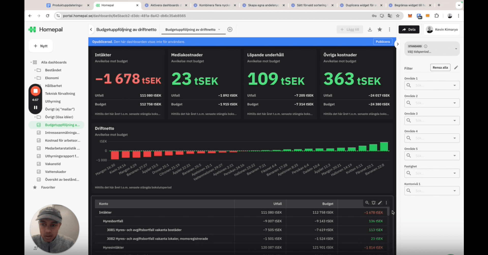Screen dimensions: 488x255
Task: Open the Chrome three-dot menu
Action: (x=459, y=16)
